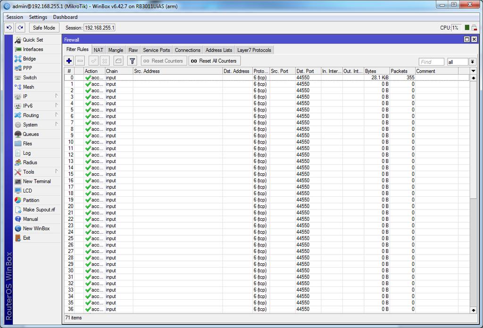Maximize the Firewall inner window
The width and height of the screenshot is (483, 328).
467,39
